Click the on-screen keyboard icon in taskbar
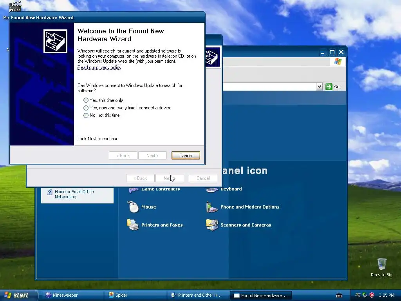This screenshot has width=401, height=301. point(339,296)
